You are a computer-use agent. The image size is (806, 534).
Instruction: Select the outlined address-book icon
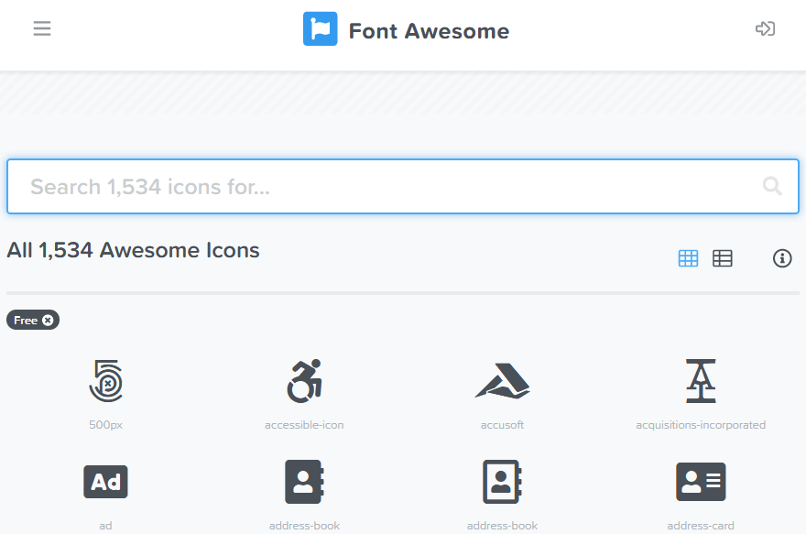point(502,482)
